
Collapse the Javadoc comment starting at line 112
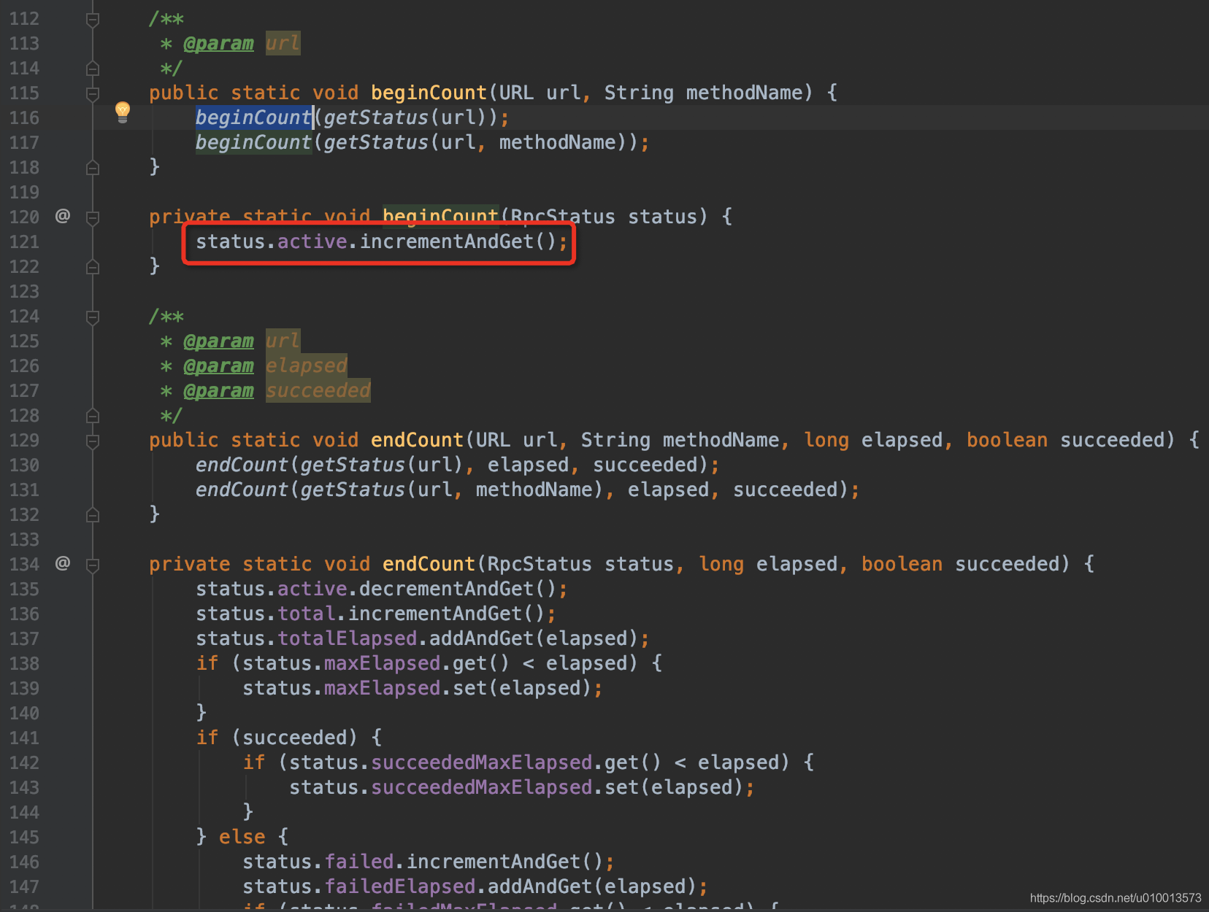[x=93, y=20]
